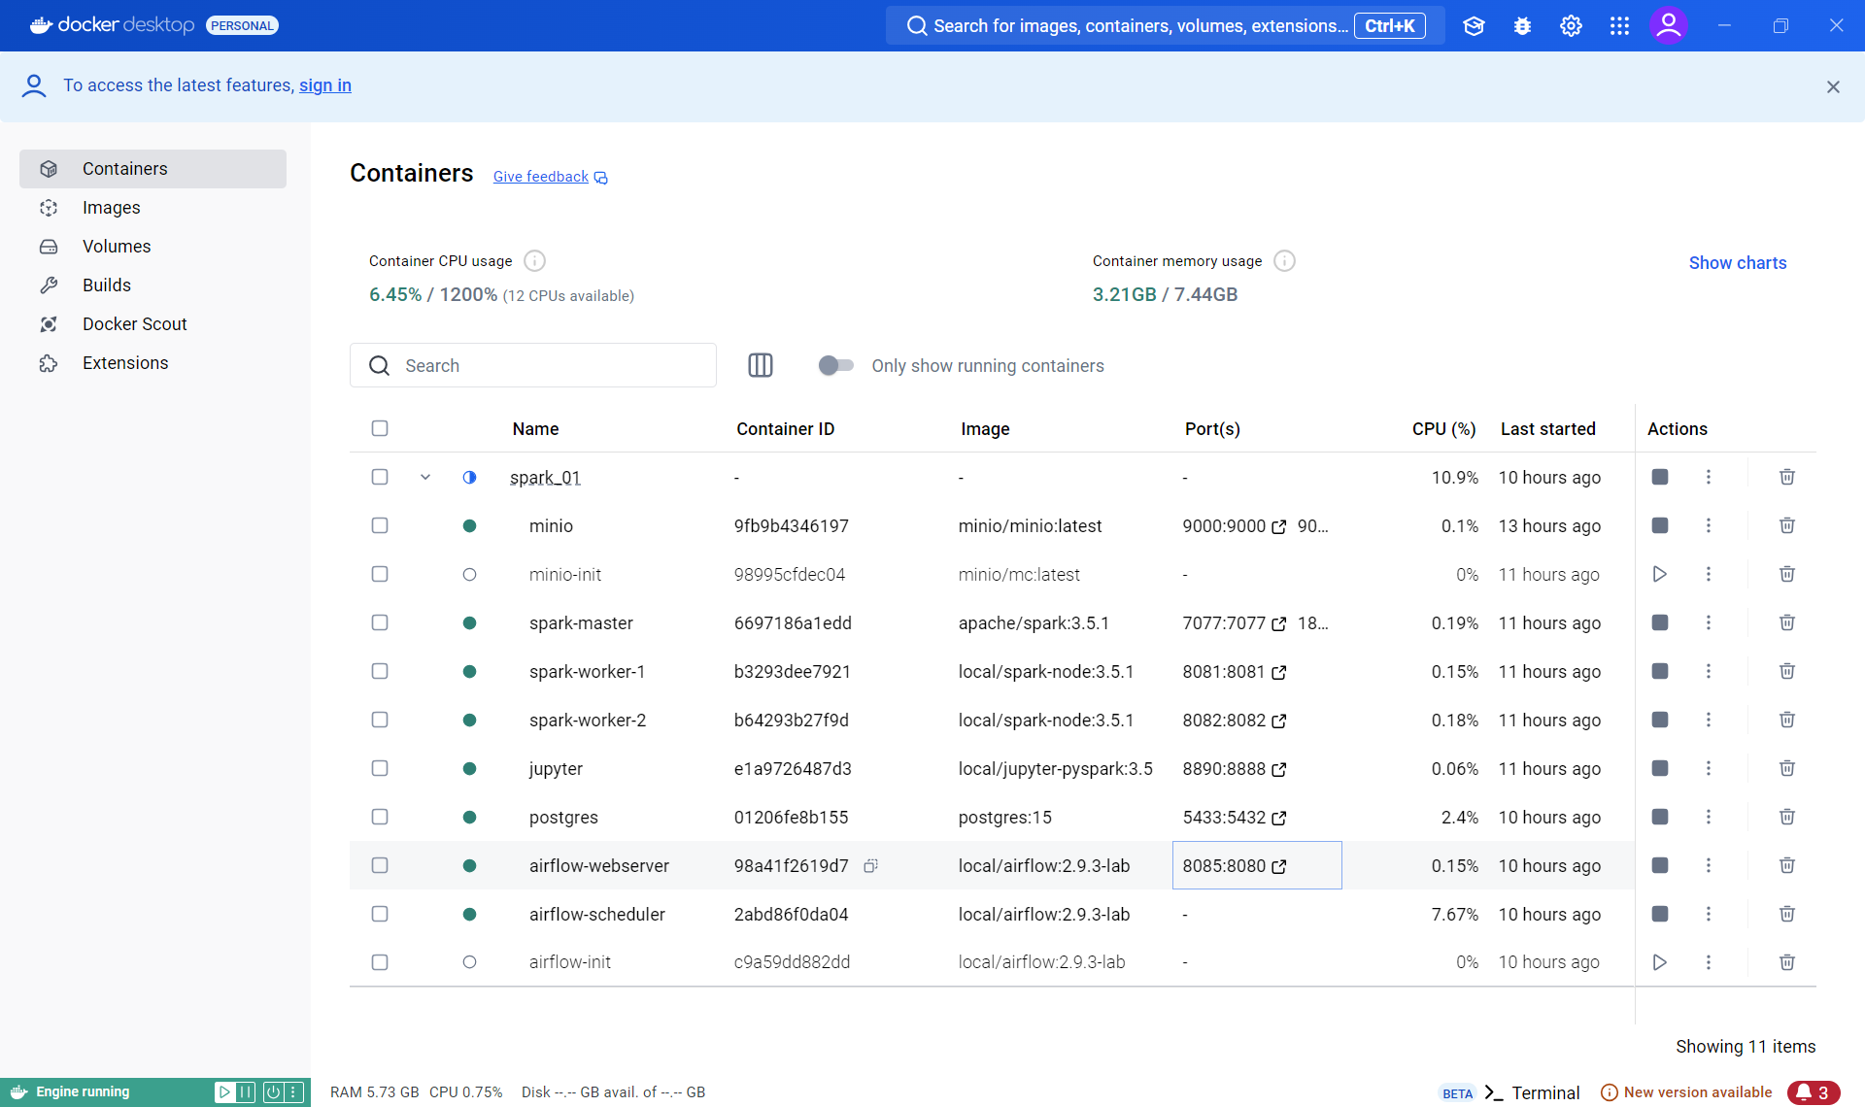Open the user account avatar
Image resolution: width=1865 pixels, height=1107 pixels.
[1669, 25]
